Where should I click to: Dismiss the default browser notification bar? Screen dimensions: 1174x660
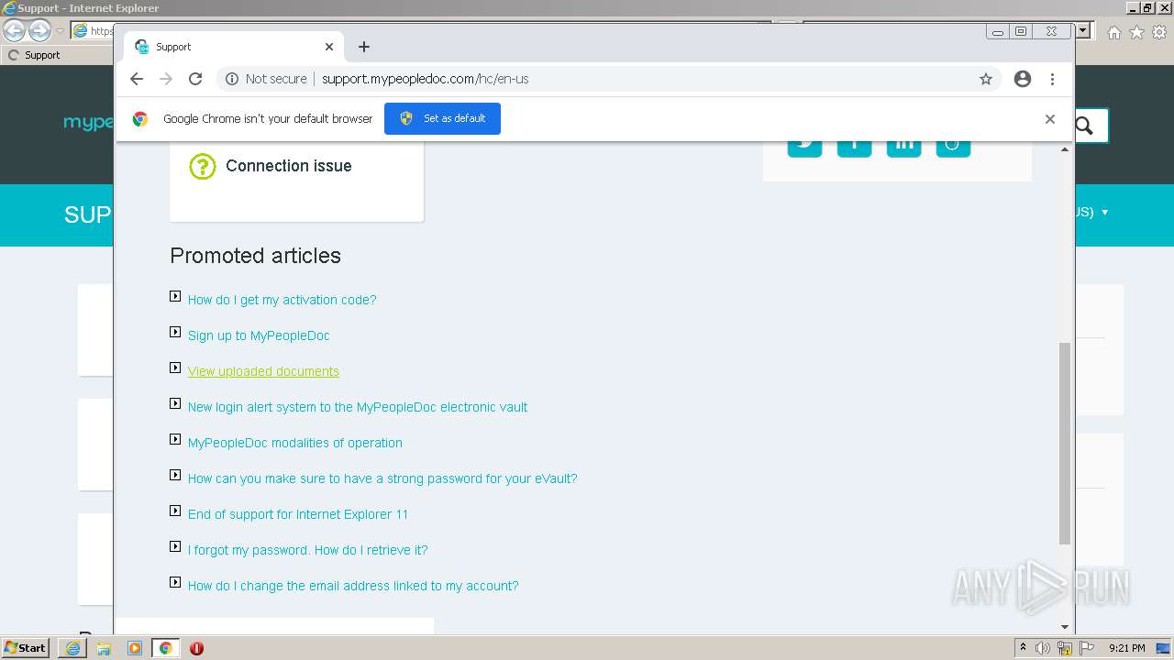[1050, 119]
